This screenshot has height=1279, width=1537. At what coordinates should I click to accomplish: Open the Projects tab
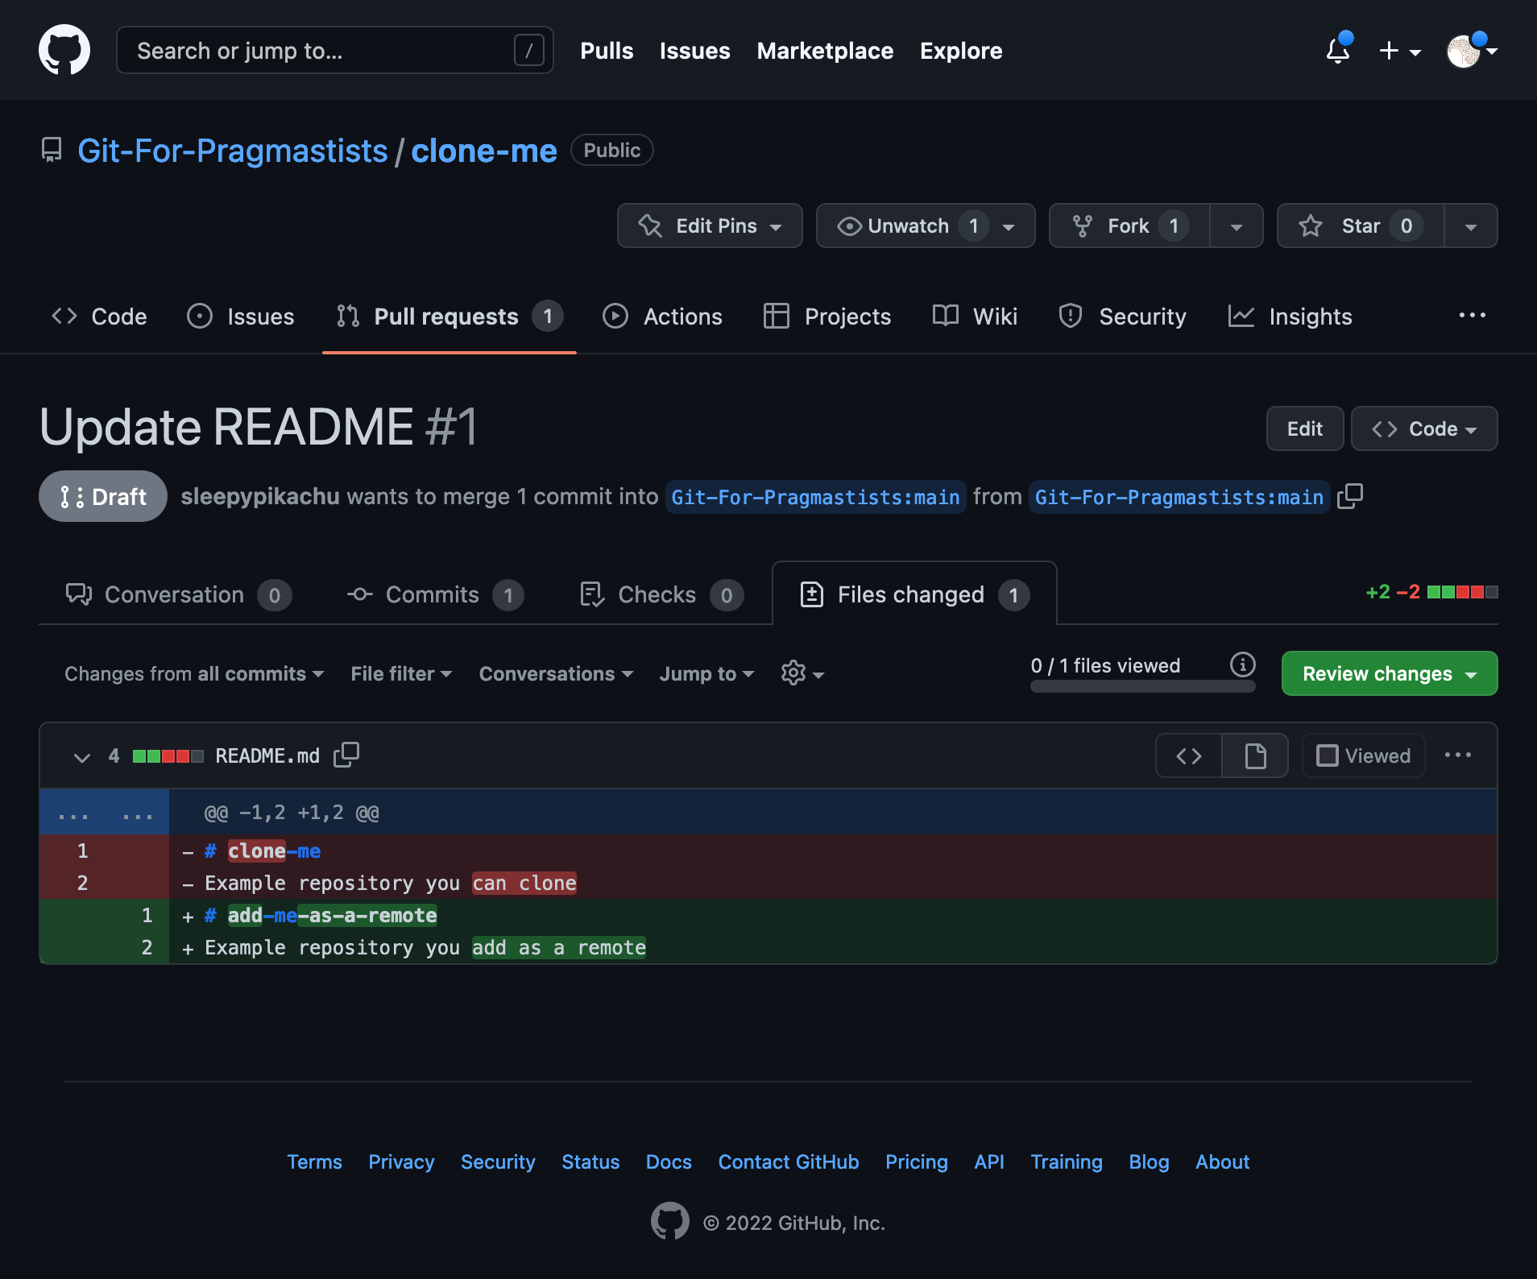point(827,317)
